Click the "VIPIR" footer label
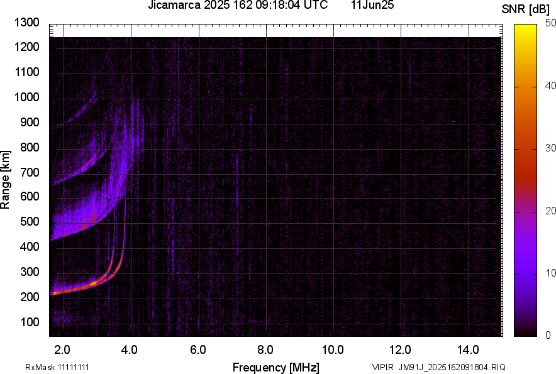Viewport: 556px width, 374px height. (x=382, y=367)
